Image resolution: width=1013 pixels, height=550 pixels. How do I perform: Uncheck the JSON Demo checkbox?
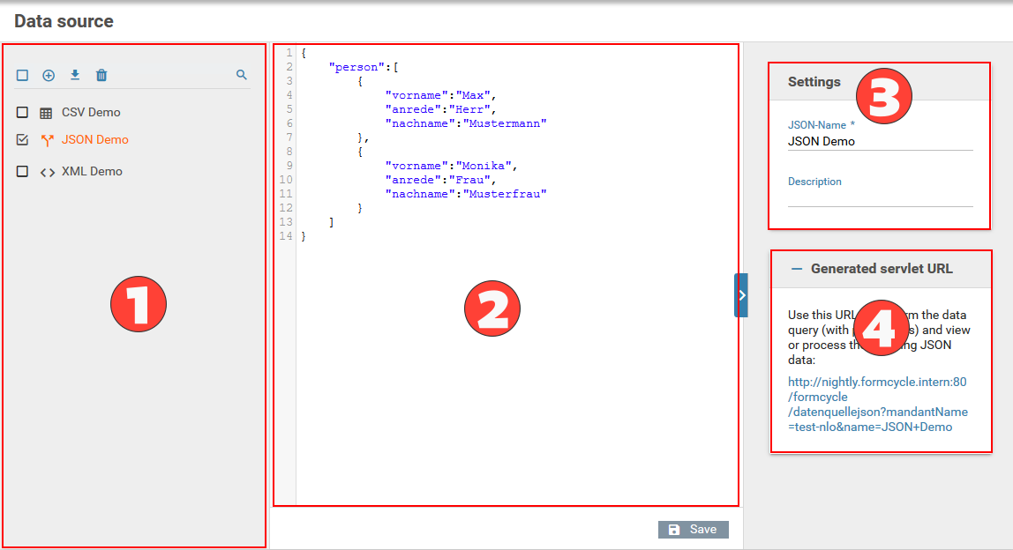22,140
